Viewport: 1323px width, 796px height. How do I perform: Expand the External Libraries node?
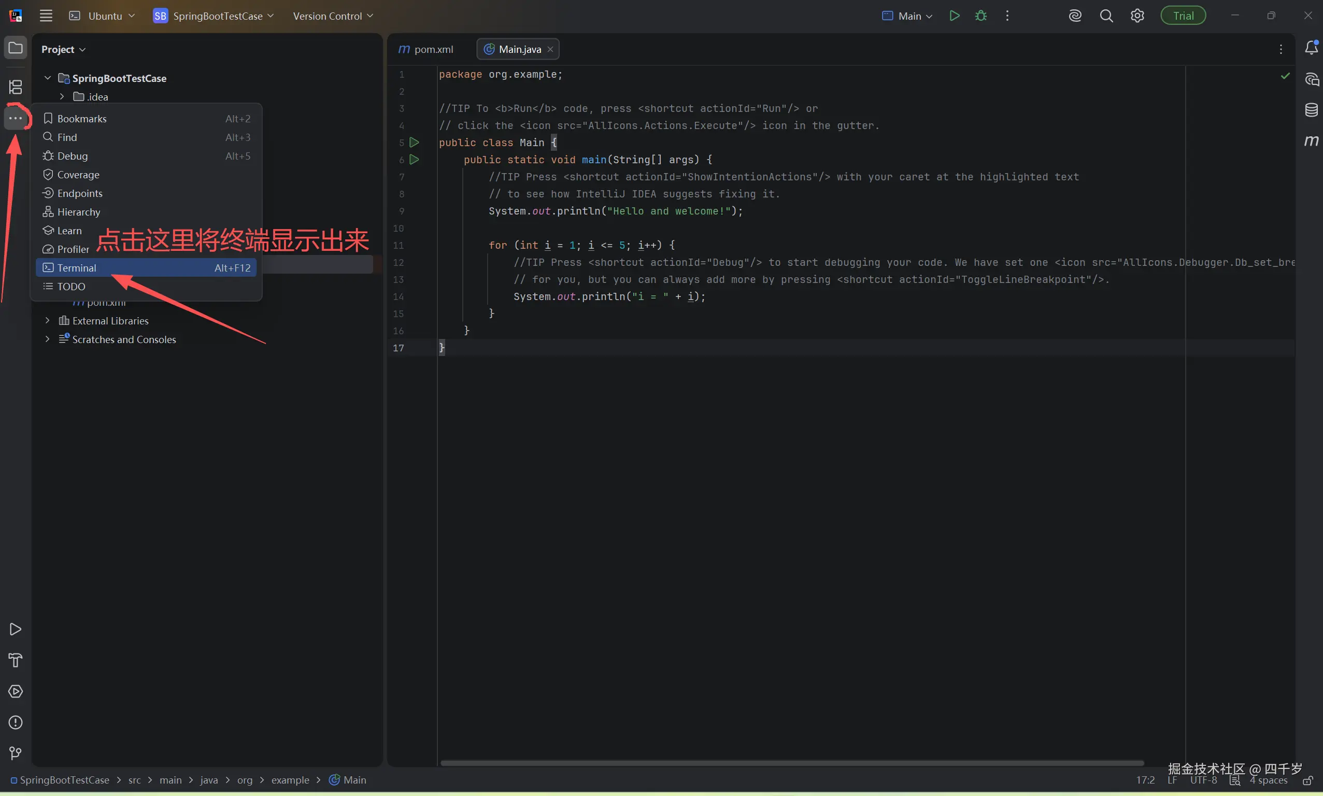click(47, 321)
